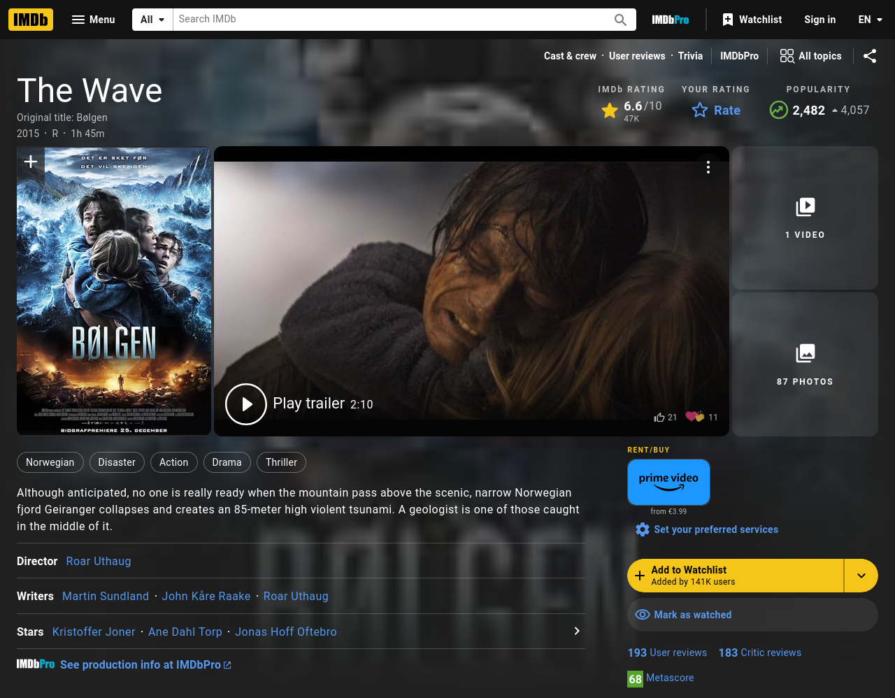Expand the Stars row chevron
This screenshot has height=698, width=895.
pyautogui.click(x=577, y=631)
